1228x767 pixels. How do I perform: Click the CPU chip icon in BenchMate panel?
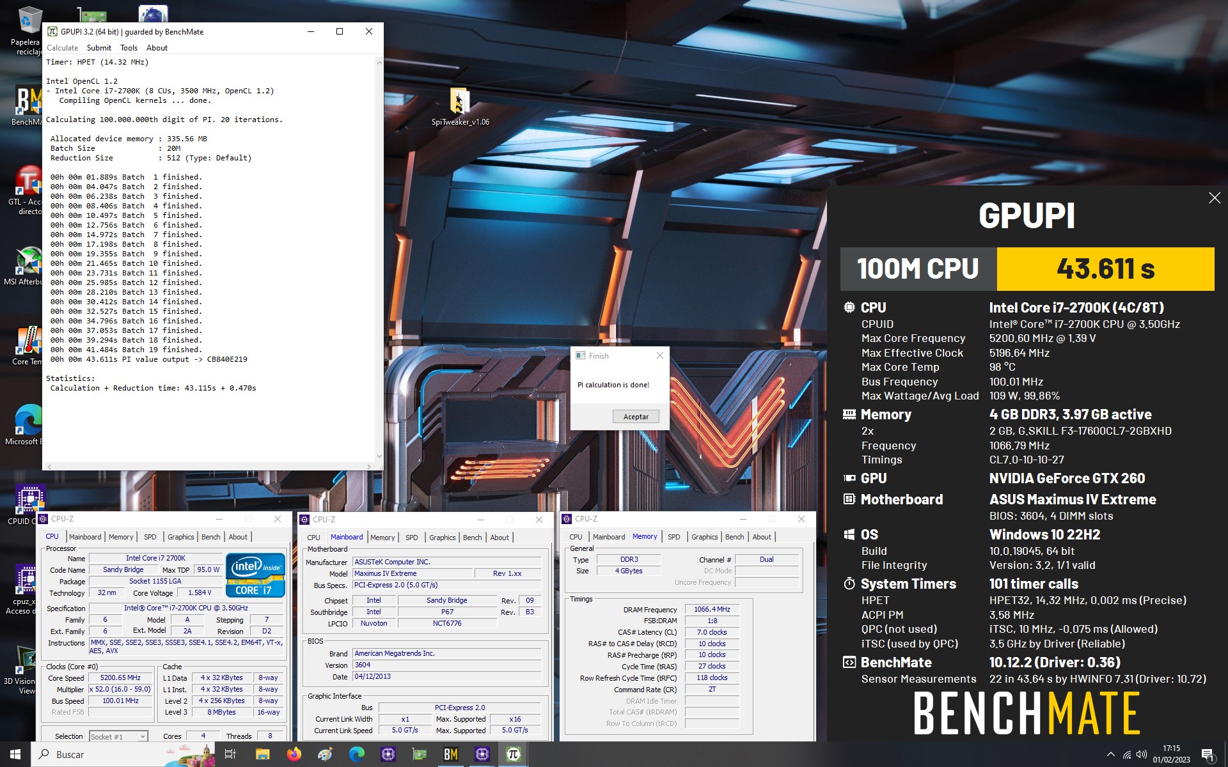click(849, 307)
